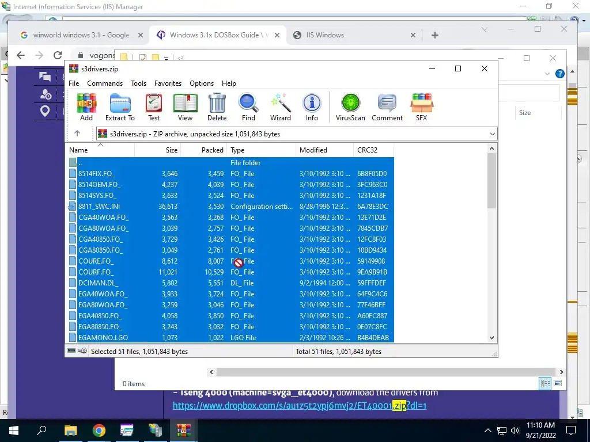Open the Help menu in WinRAR
Screen dimensions: 590x442
click(229, 83)
